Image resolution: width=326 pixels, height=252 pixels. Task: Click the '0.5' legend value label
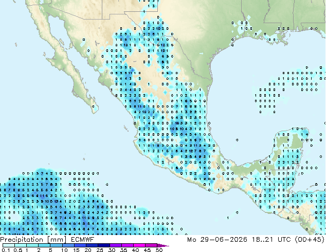[x=18, y=250]
